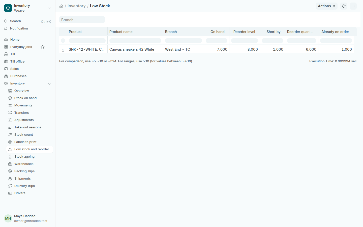Collapse the Inventory sidebar section

click(x=49, y=84)
